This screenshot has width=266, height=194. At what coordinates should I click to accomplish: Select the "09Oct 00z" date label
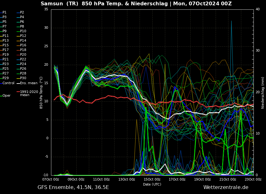[x=76, y=179]
